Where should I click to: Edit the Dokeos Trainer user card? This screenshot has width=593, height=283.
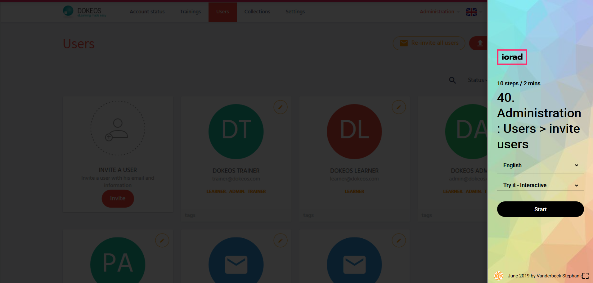(280, 107)
